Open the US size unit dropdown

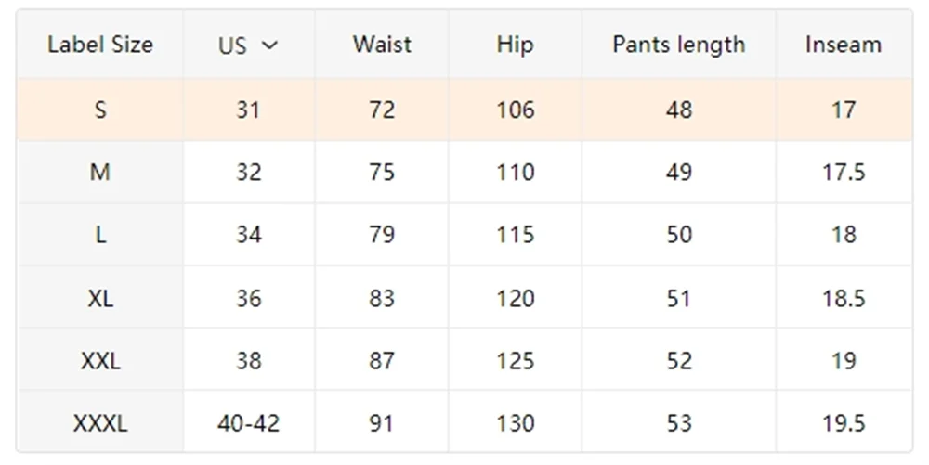[x=248, y=45]
